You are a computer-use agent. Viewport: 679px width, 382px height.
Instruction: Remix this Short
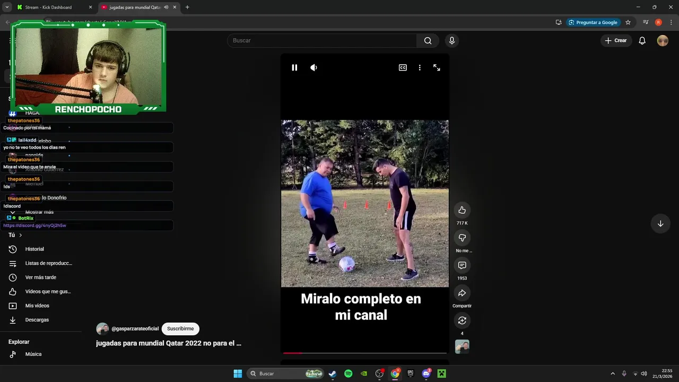[x=462, y=320]
